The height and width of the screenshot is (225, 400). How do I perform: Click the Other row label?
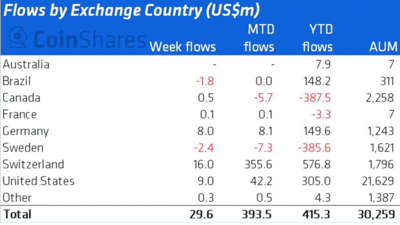tap(17, 198)
